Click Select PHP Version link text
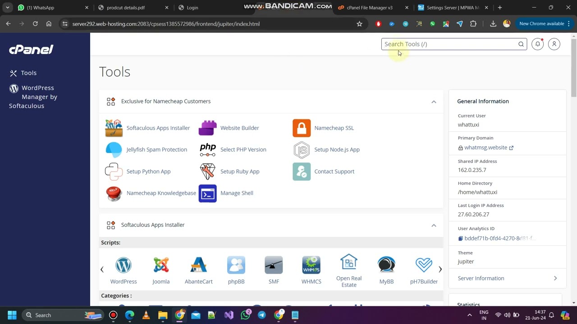Viewport: 577px width, 324px height. coord(243,150)
